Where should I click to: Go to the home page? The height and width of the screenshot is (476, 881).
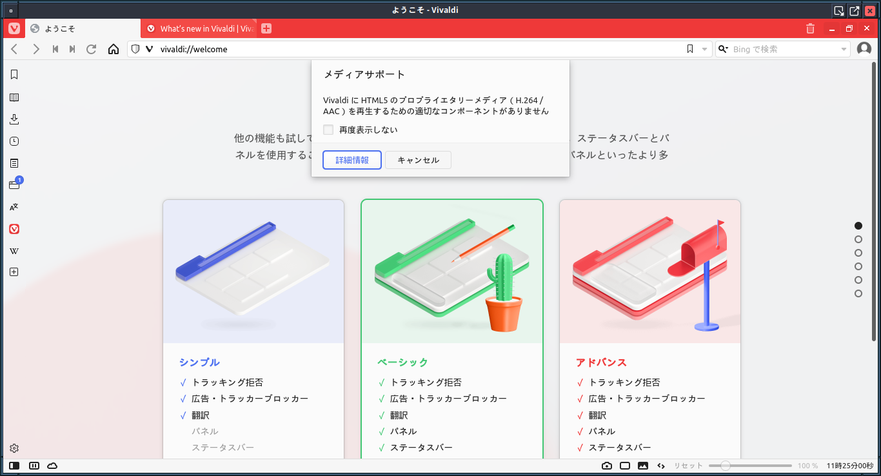point(114,49)
